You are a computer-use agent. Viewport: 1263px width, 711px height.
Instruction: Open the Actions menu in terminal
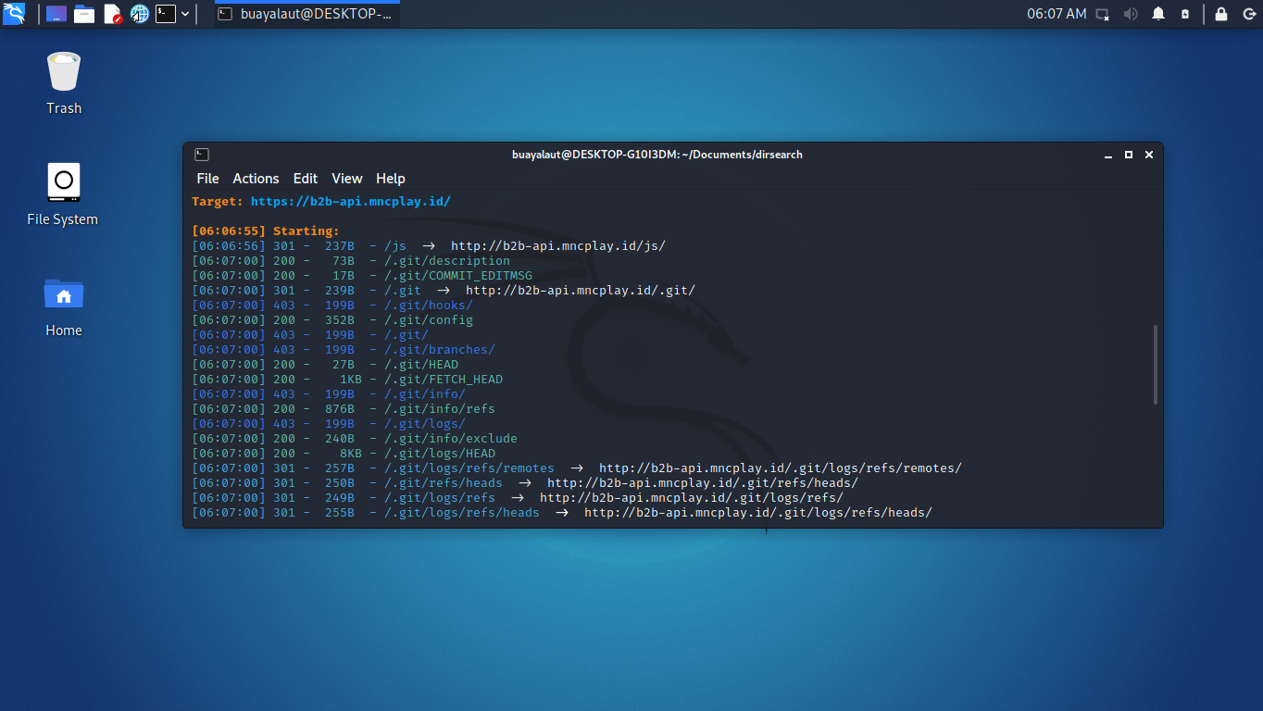(256, 179)
